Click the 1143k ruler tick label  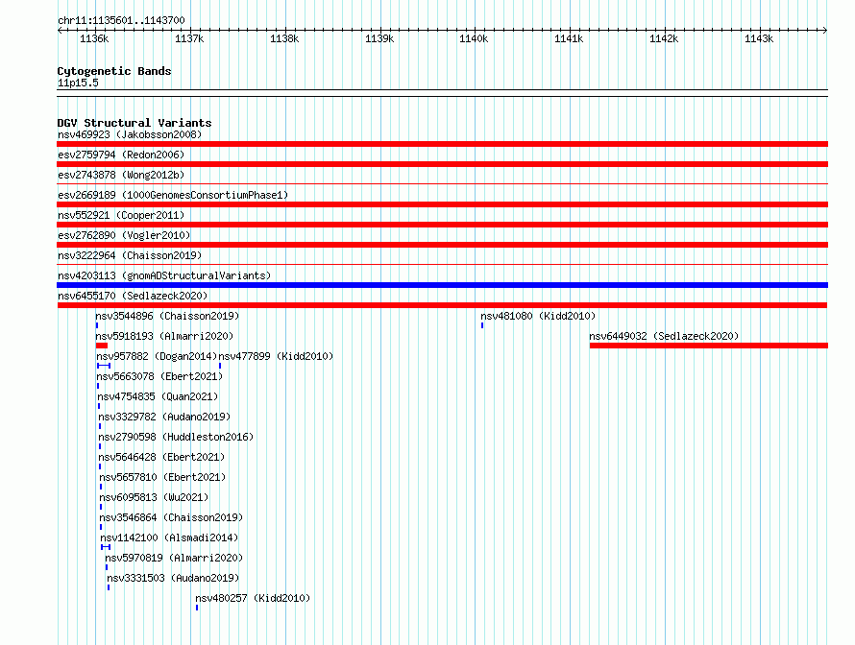tap(759, 38)
